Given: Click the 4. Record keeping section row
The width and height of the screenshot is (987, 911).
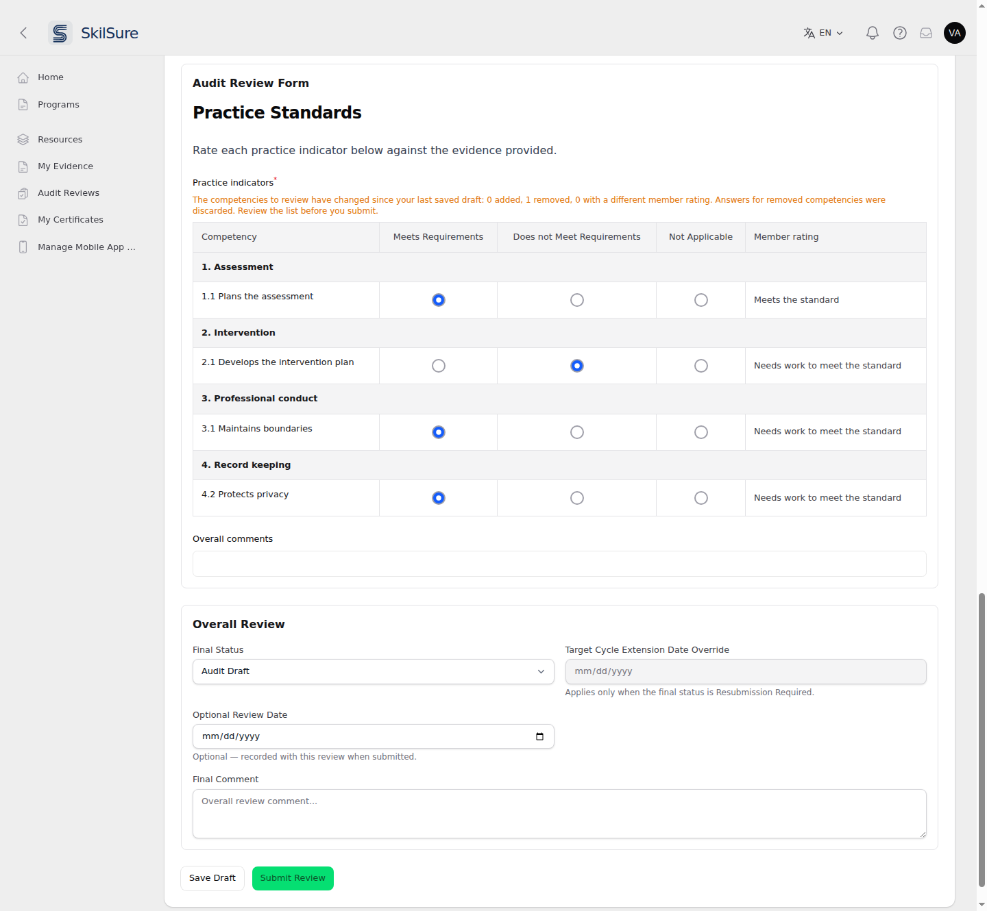Looking at the screenshot, I should [x=559, y=465].
